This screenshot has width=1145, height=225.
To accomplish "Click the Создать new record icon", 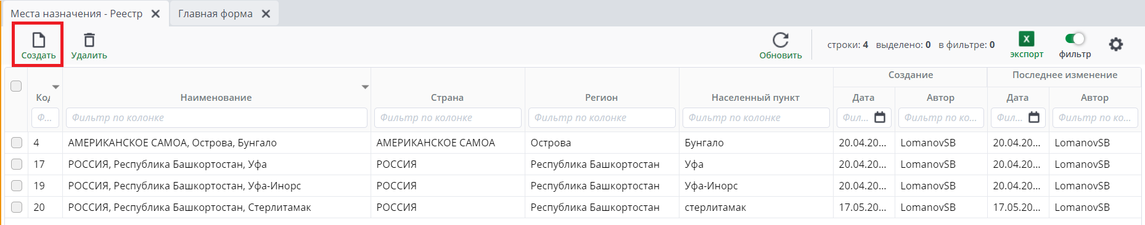I will 38,41.
